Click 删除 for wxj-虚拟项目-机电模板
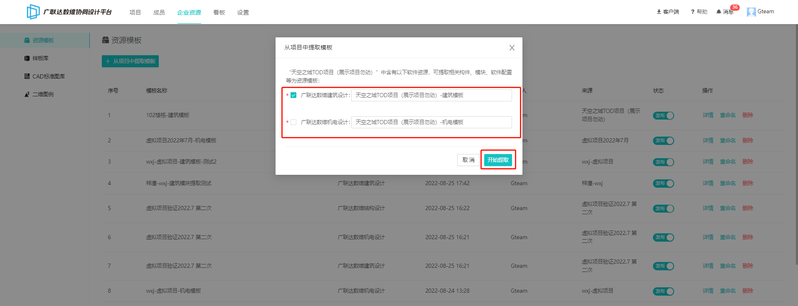This screenshot has width=798, height=306. tap(748, 291)
